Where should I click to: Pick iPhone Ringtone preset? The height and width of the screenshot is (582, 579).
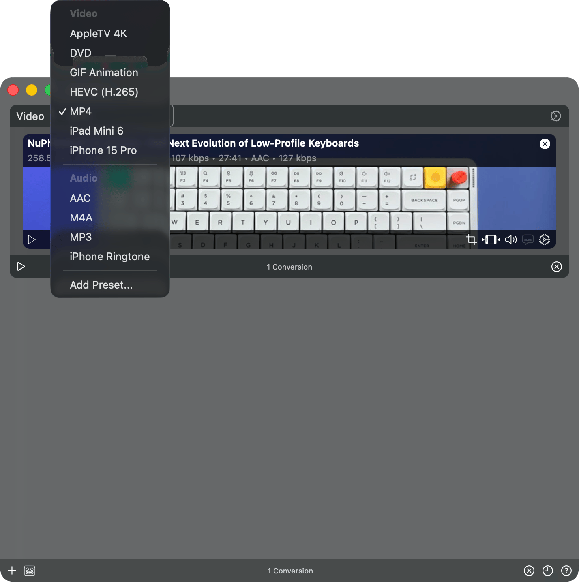pyautogui.click(x=109, y=257)
